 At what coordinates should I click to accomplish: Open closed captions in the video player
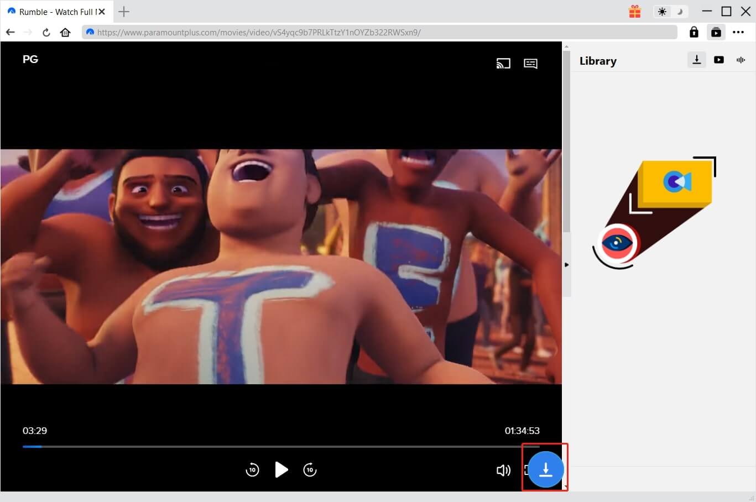point(530,63)
